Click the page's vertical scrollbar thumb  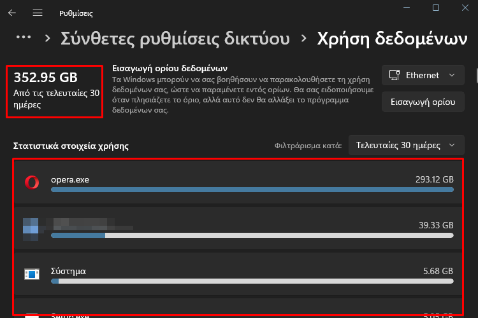point(477,76)
